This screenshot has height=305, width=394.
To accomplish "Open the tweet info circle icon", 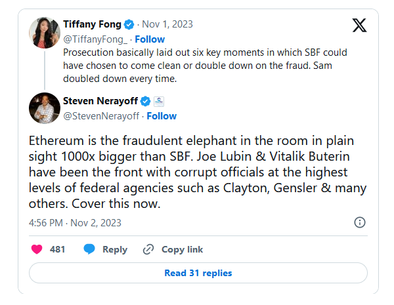I will [x=360, y=222].
